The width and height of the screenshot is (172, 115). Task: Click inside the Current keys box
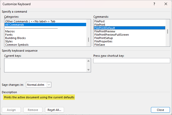(45, 65)
